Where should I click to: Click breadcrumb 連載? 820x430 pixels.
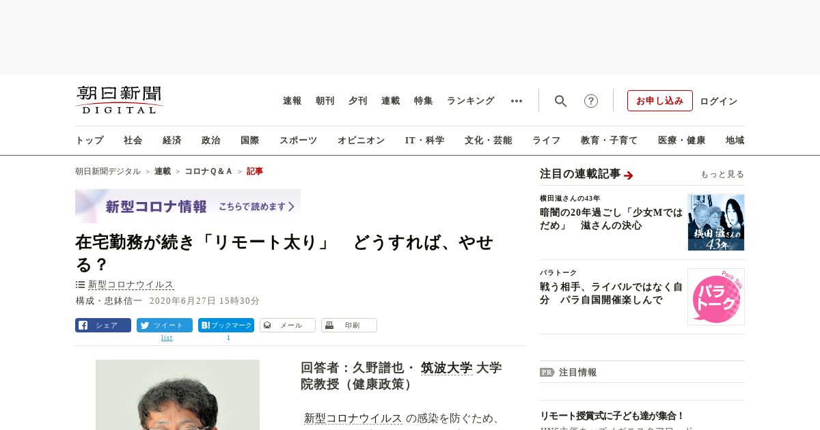(x=163, y=171)
